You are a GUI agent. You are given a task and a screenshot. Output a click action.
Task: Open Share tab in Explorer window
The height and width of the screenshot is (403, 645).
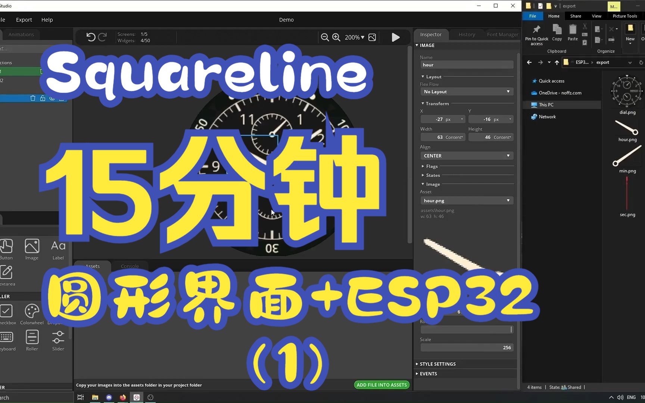tap(576, 16)
